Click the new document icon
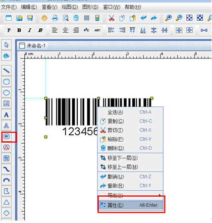212x223 pixels. 9,18
